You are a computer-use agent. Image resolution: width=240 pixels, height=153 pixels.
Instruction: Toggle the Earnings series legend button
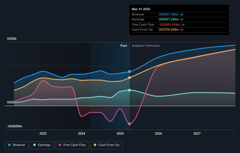pos(42,145)
